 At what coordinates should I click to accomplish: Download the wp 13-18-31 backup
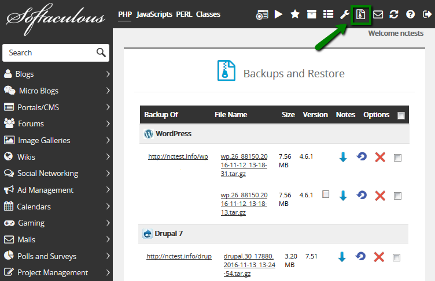343,157
